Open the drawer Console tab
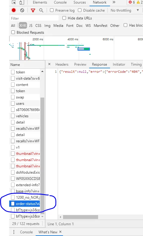 click(26, 232)
